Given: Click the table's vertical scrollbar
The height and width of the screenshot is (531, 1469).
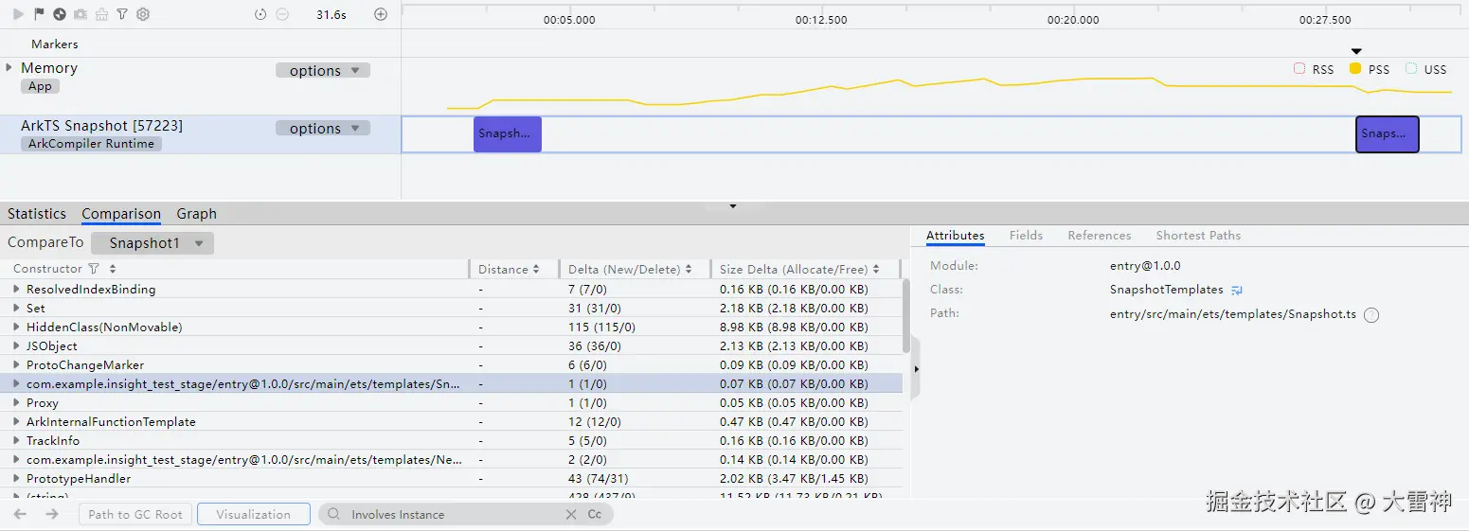Looking at the screenshot, I should (906, 316).
